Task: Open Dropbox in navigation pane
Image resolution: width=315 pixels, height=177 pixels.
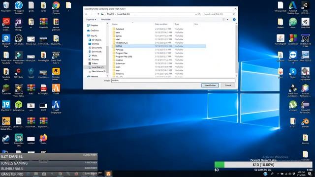Action: [93, 26]
